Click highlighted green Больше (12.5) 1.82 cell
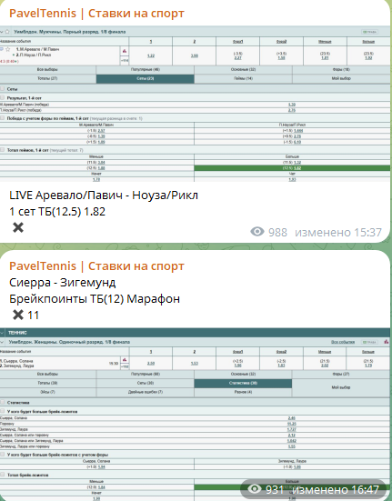392x501 pixels. pyautogui.click(x=292, y=168)
